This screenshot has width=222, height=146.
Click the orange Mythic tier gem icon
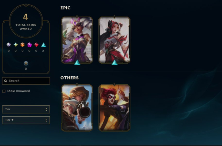point(22,45)
